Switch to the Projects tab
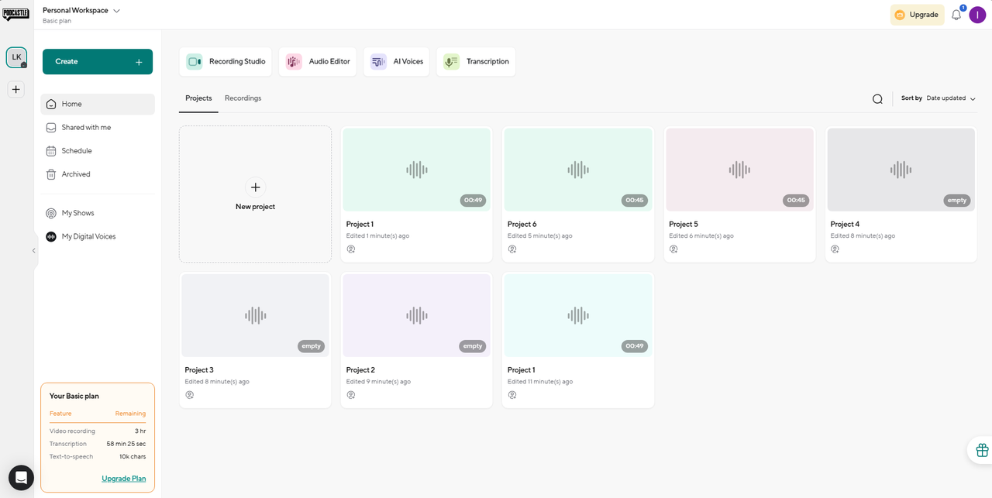The width and height of the screenshot is (992, 498). [198, 98]
